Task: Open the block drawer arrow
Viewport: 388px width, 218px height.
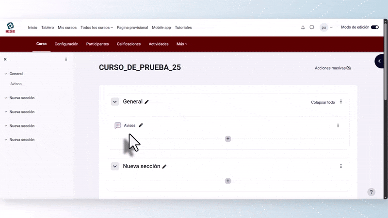Action: 379,61
